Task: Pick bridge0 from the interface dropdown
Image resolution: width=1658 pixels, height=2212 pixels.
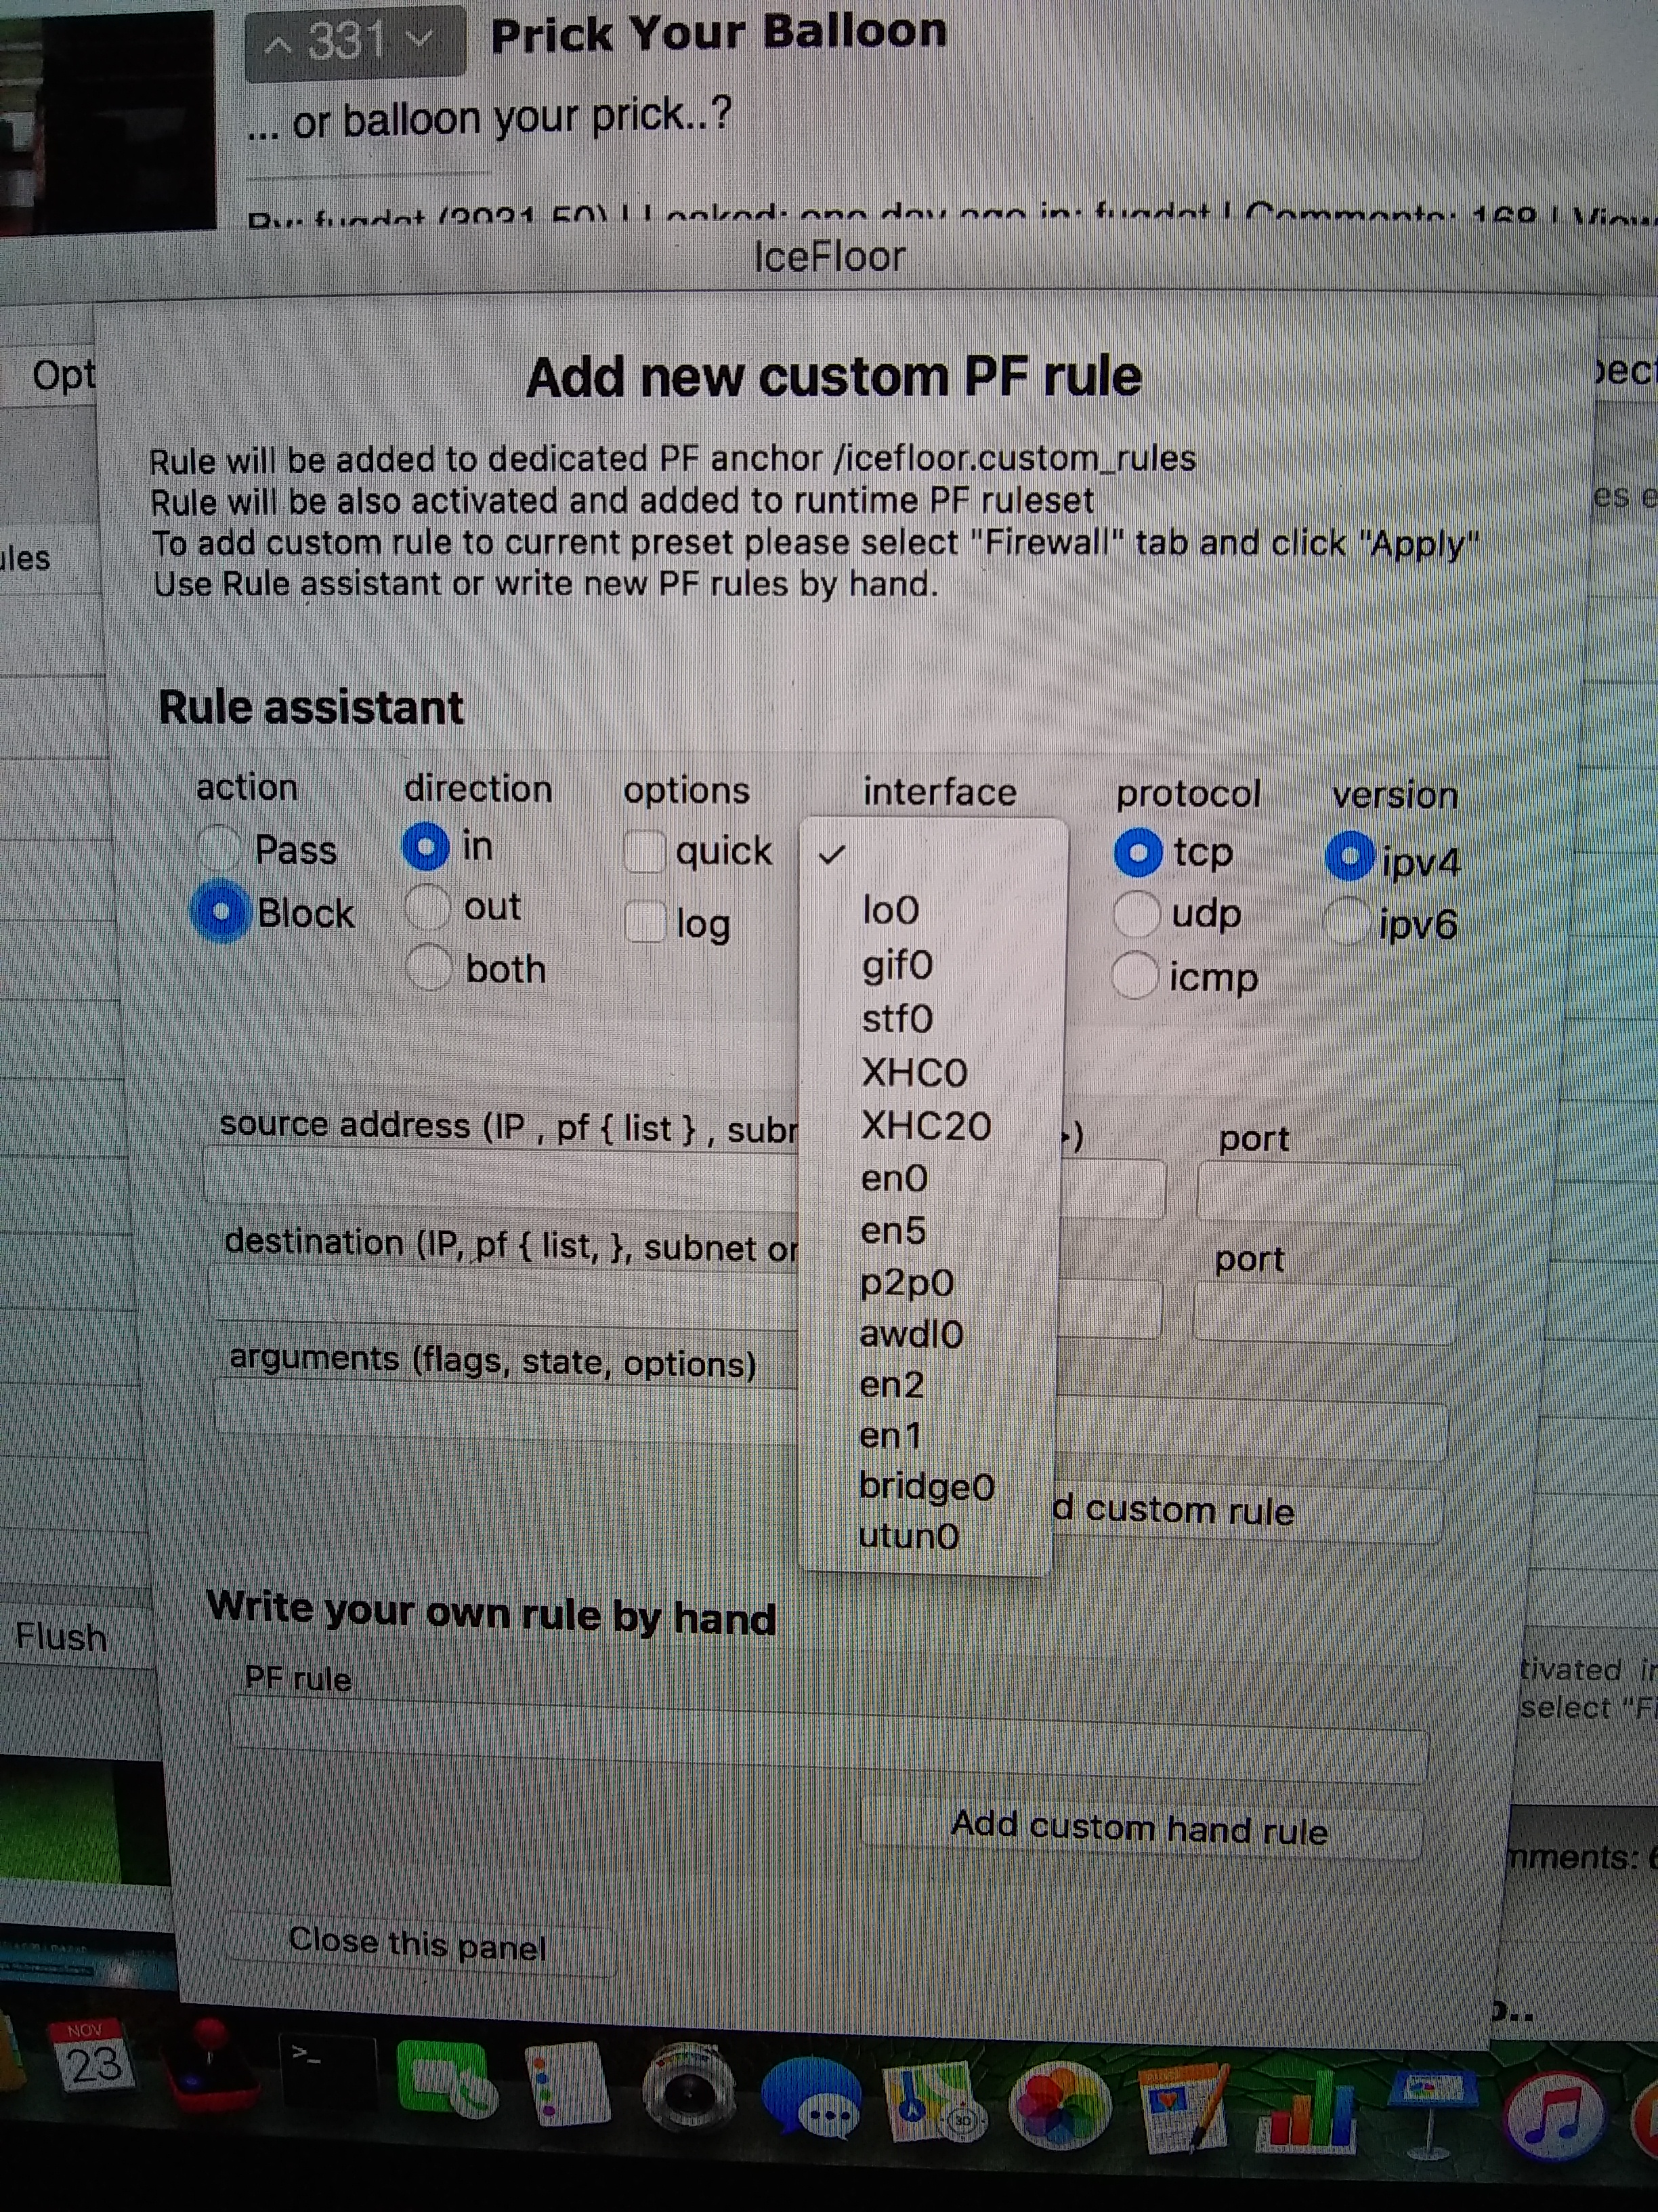Action: 927,1487
